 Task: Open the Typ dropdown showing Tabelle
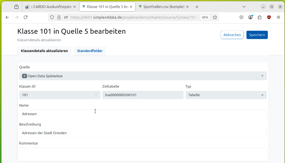226,95
